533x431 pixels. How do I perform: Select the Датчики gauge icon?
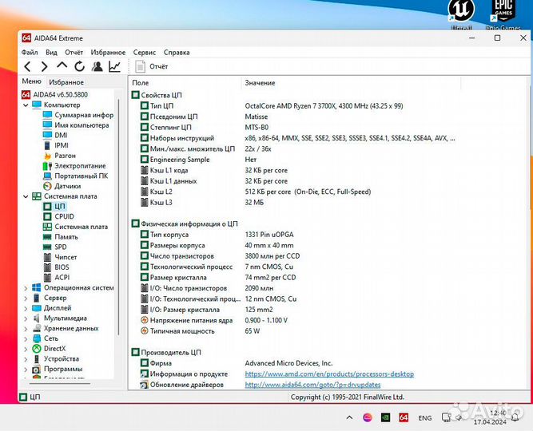click(x=47, y=186)
